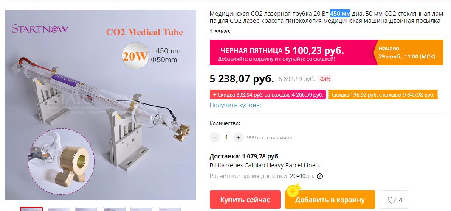Select the fourth product thumbnail

(x=114, y=209)
